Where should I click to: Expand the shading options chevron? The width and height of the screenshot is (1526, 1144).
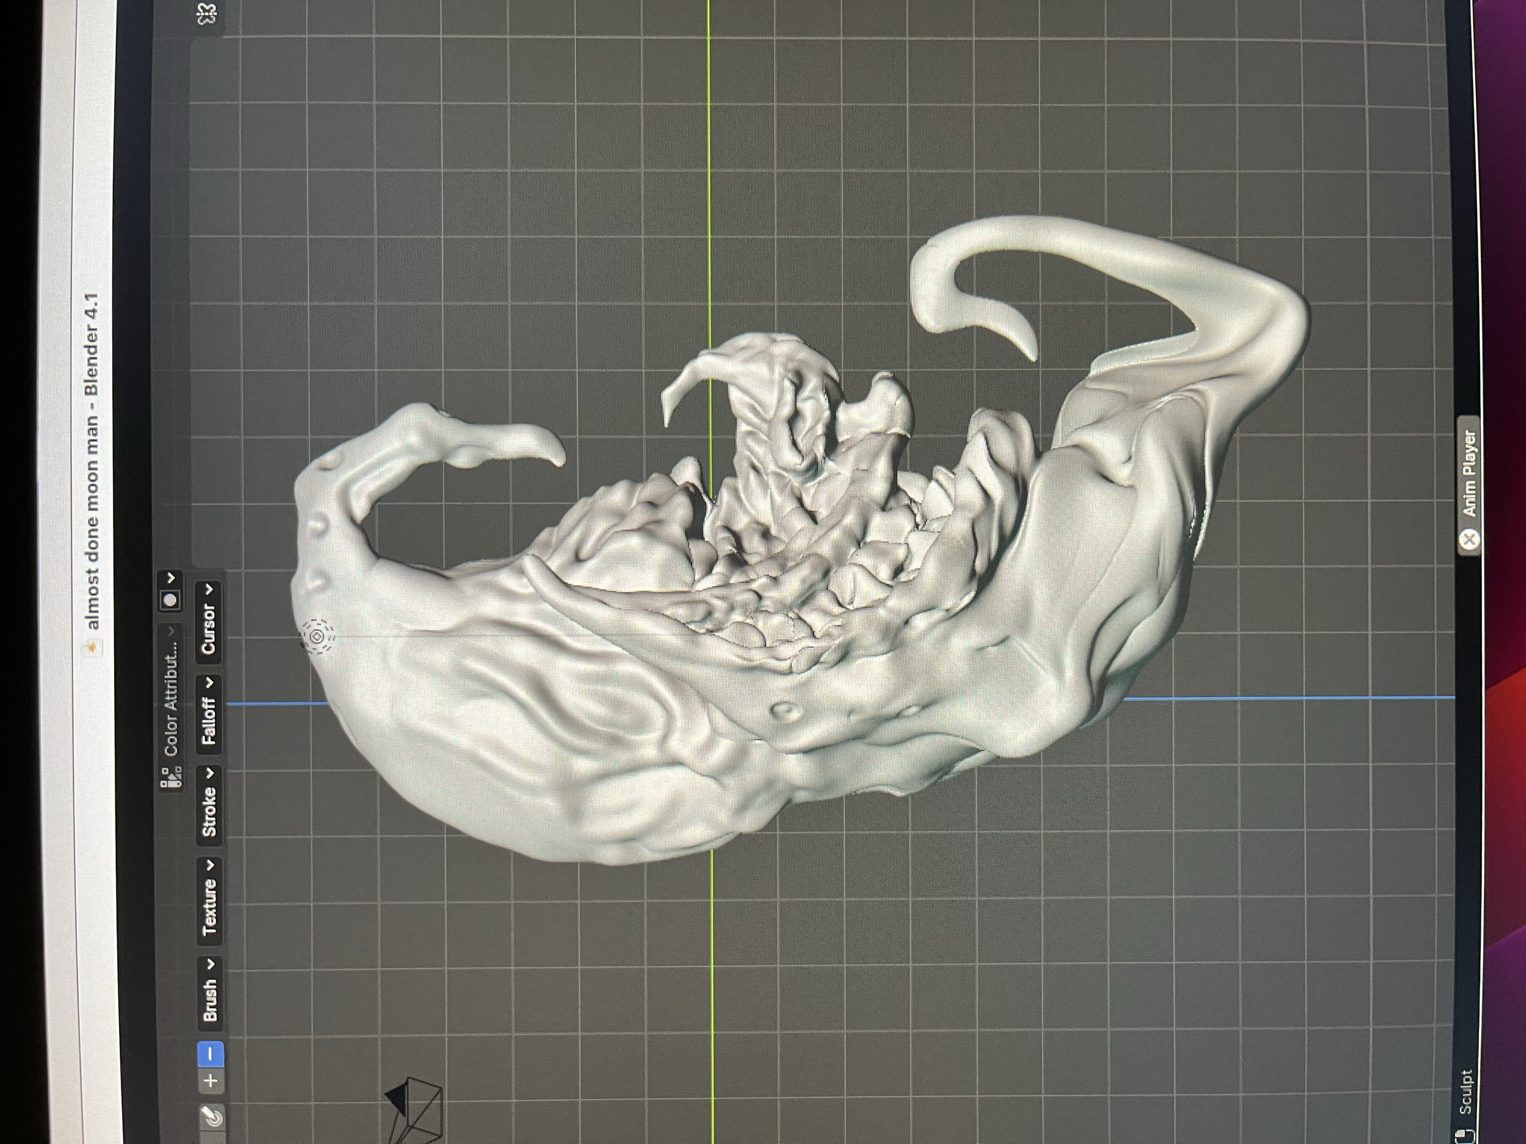tap(171, 577)
